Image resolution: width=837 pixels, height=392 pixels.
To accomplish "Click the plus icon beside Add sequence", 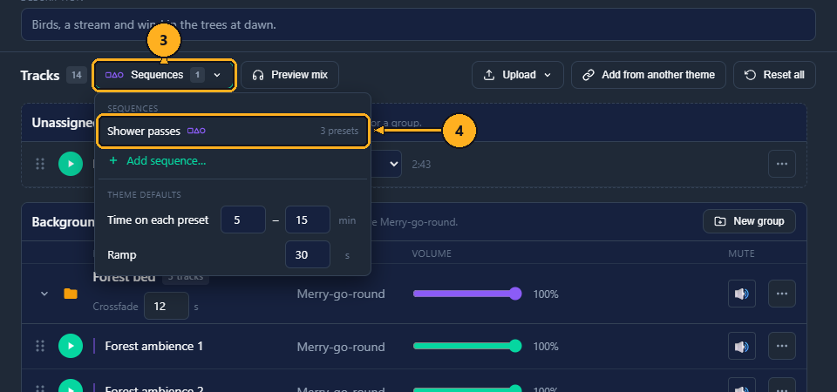I will click(112, 160).
